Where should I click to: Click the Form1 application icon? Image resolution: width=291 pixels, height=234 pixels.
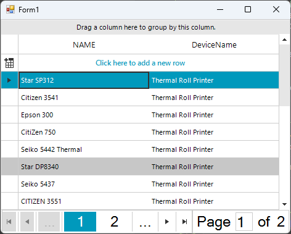[x=10, y=9]
